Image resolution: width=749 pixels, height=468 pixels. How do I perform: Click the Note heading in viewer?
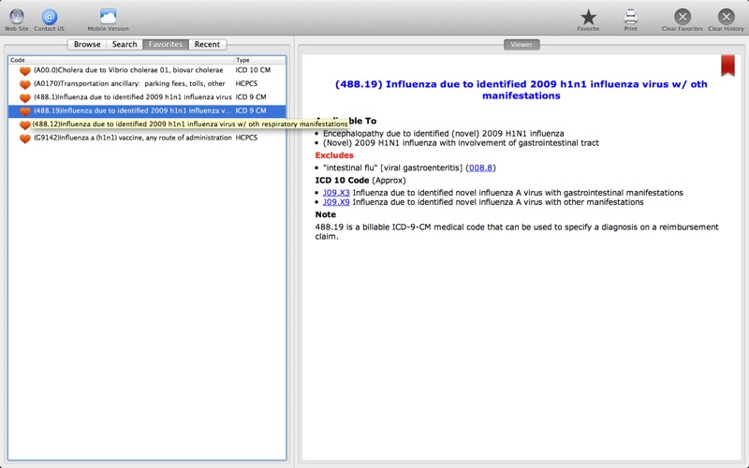tap(325, 214)
